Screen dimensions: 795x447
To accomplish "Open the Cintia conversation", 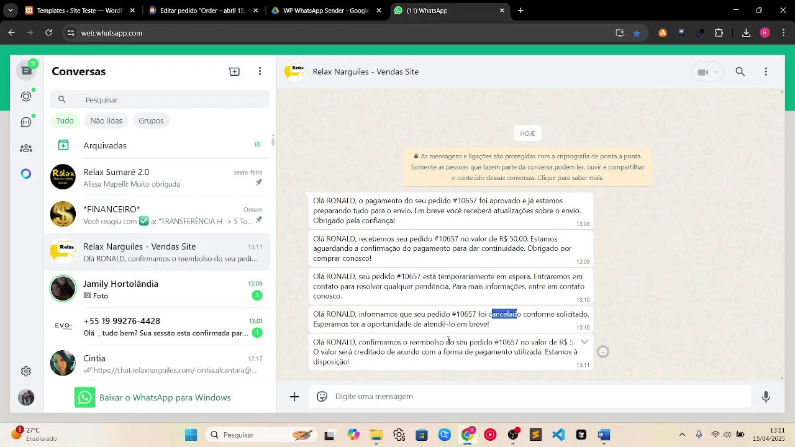I will coord(157,364).
